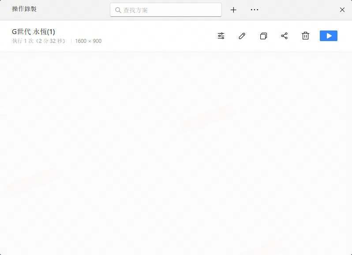The height and width of the screenshot is (255, 352).
Task: Select the G世代 永恆(1) macro name
Action: coord(34,32)
